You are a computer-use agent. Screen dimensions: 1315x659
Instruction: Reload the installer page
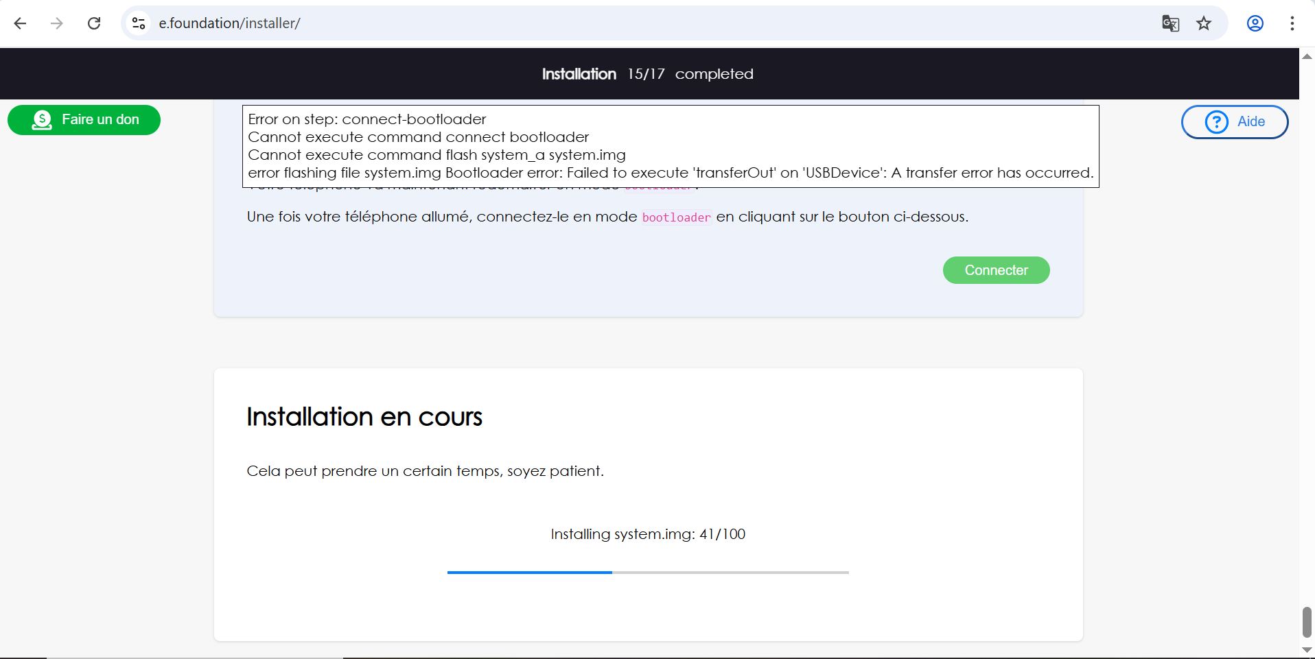point(94,23)
